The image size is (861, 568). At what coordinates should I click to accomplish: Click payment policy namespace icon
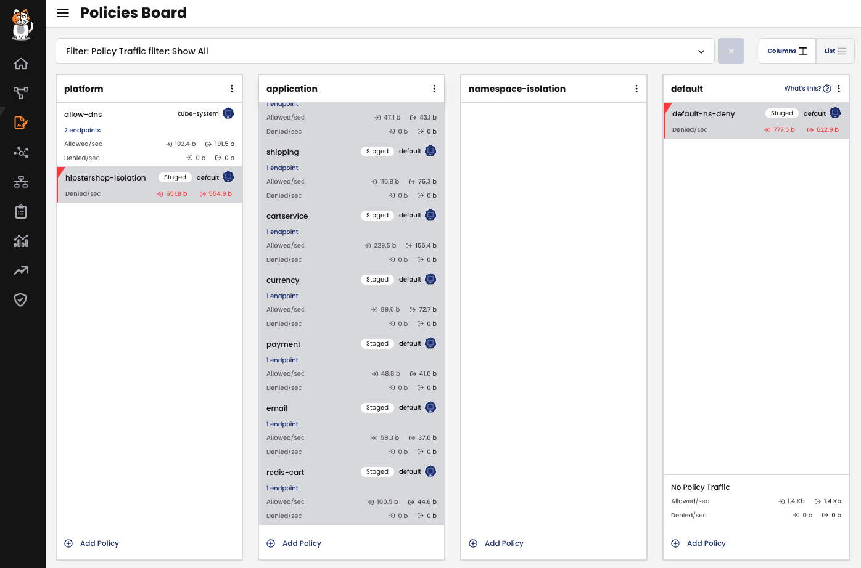[x=431, y=343]
